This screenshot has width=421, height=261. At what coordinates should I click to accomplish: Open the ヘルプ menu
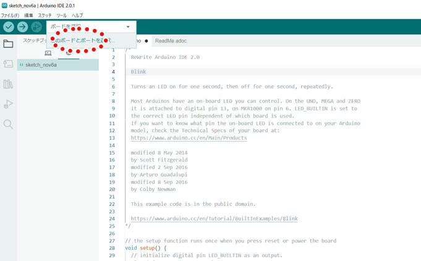[77, 15]
